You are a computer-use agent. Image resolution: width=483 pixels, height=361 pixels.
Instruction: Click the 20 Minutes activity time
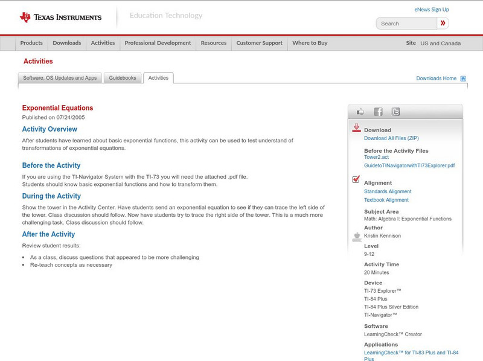point(376,273)
